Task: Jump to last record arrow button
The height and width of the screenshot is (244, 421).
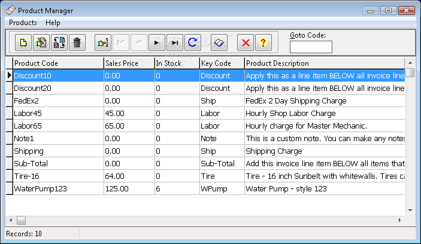Action: pos(174,42)
